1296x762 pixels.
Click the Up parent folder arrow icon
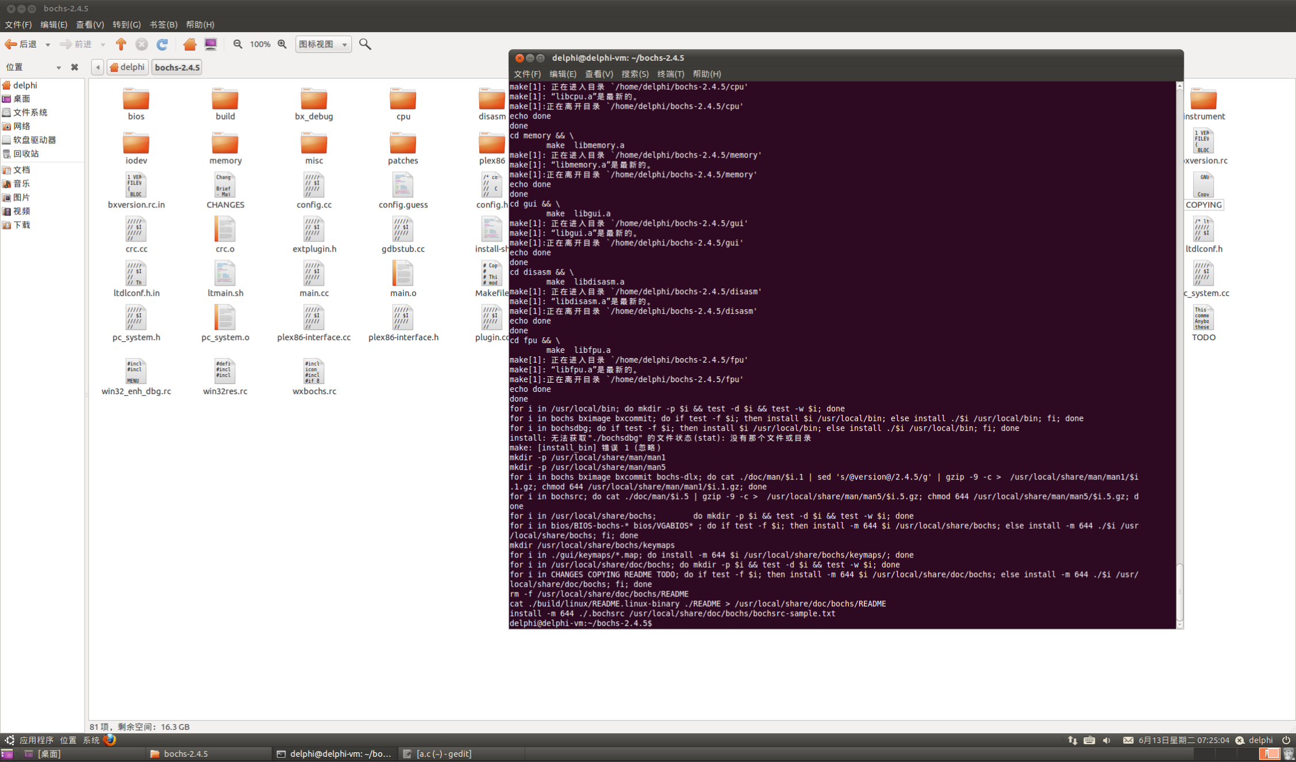[121, 44]
